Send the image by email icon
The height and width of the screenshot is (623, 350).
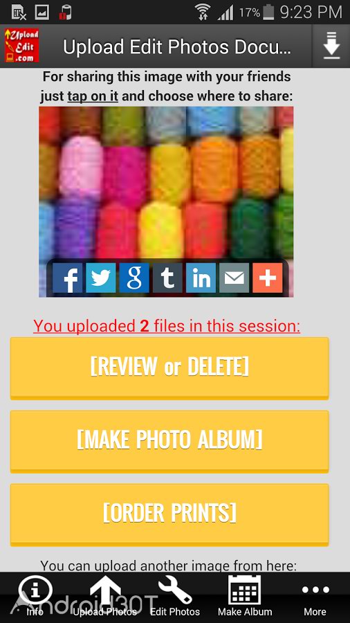click(x=234, y=278)
